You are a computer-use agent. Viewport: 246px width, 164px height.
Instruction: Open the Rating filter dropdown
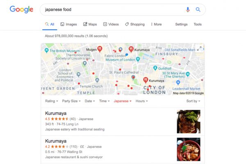(x=52, y=101)
